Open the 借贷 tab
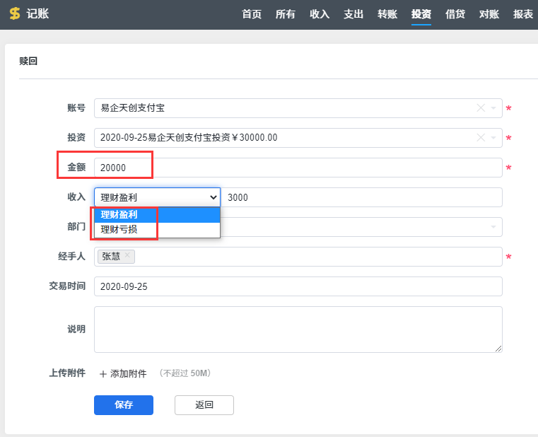538x437 pixels. (455, 14)
